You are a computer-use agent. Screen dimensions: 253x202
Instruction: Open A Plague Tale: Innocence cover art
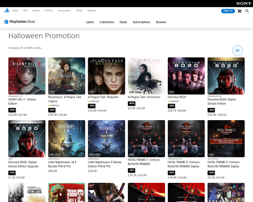(x=146, y=76)
